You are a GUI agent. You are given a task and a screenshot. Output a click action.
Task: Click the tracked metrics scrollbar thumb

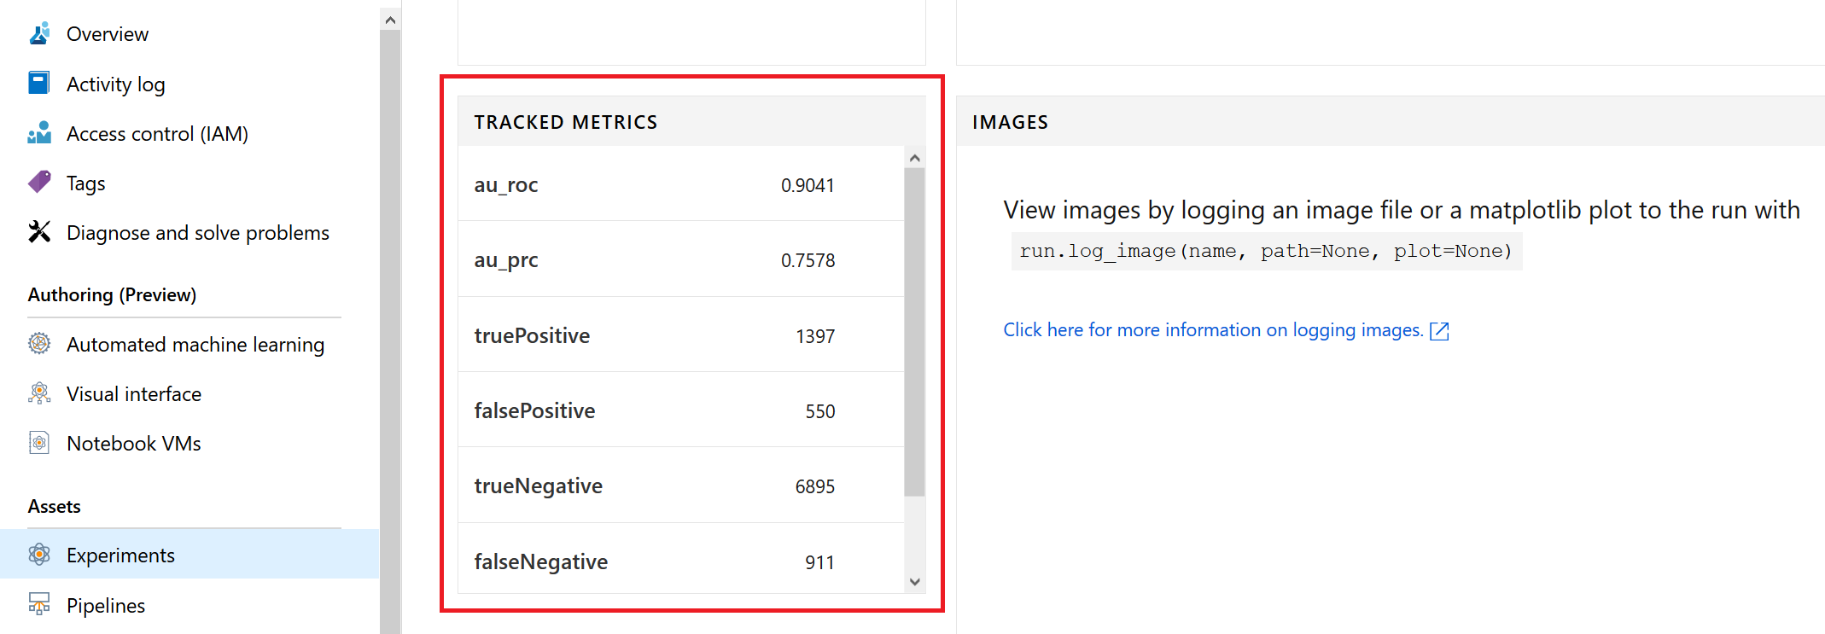point(914,331)
